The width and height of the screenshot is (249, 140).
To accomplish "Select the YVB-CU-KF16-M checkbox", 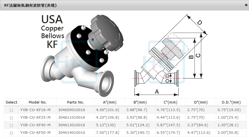I will [11, 110].
